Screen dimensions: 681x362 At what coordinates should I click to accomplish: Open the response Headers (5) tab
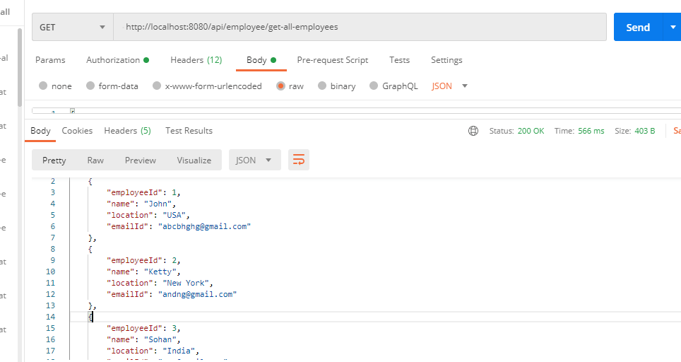coord(127,131)
